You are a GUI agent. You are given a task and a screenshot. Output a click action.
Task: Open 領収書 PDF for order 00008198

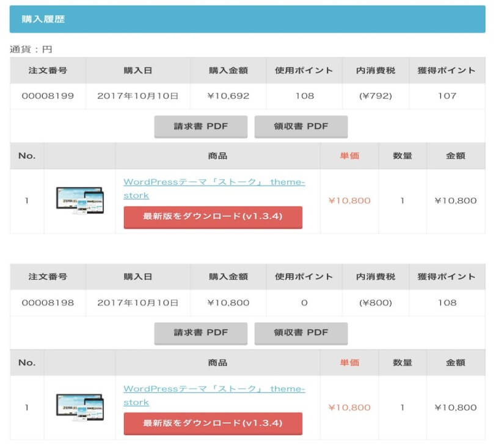click(301, 333)
